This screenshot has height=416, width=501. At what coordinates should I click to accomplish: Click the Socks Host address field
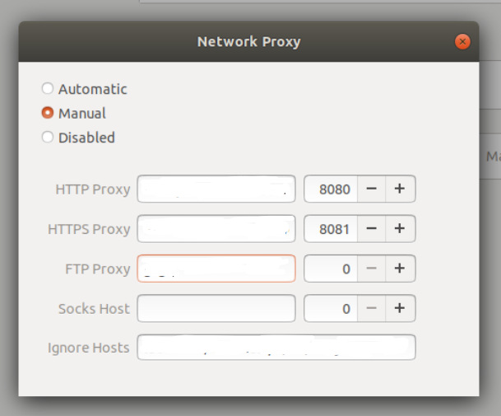(216, 309)
